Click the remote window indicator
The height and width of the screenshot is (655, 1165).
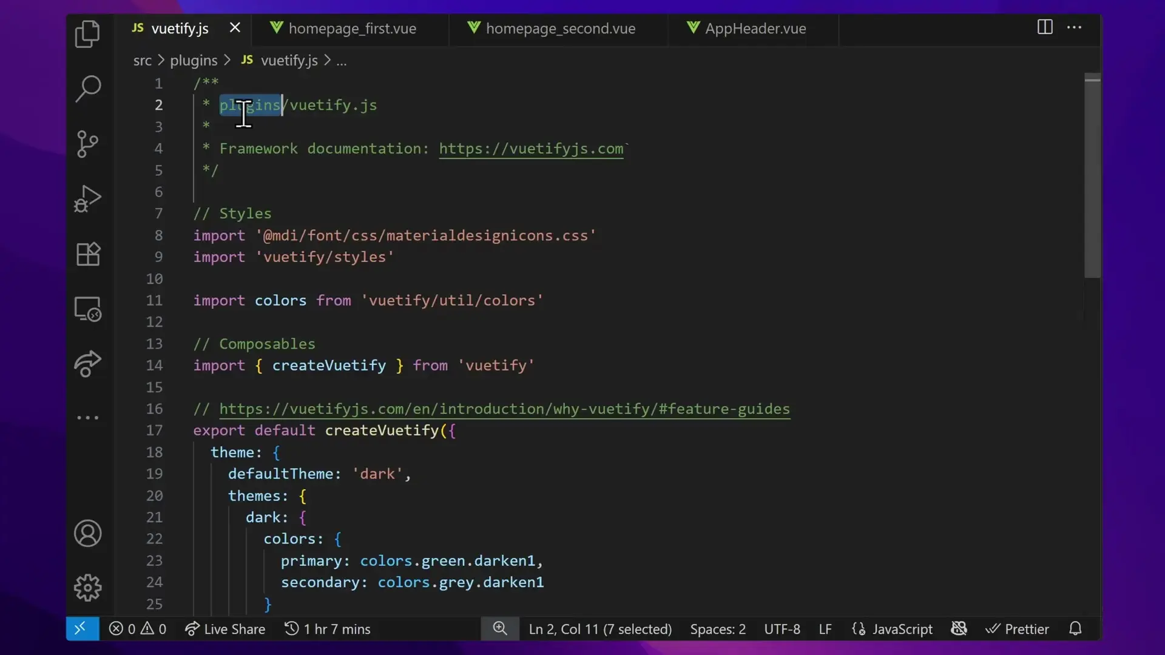[83, 629]
